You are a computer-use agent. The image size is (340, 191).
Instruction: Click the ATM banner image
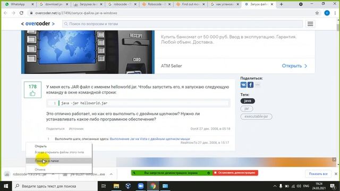pos(88,52)
